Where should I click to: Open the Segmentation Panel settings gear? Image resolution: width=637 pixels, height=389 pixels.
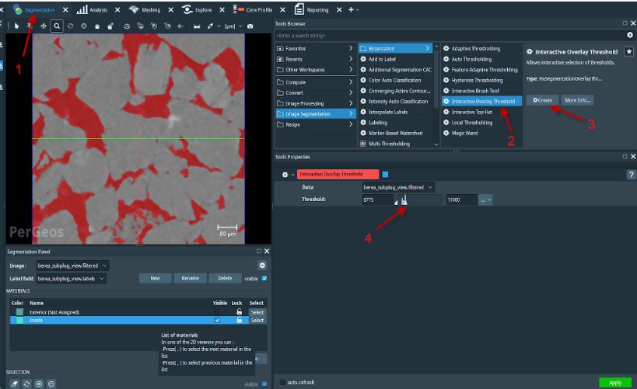point(262,266)
